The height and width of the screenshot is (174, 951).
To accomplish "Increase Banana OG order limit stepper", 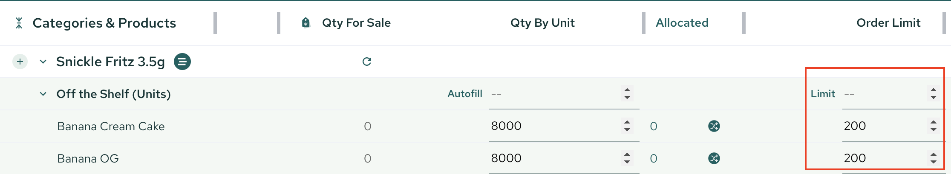I will (933, 154).
